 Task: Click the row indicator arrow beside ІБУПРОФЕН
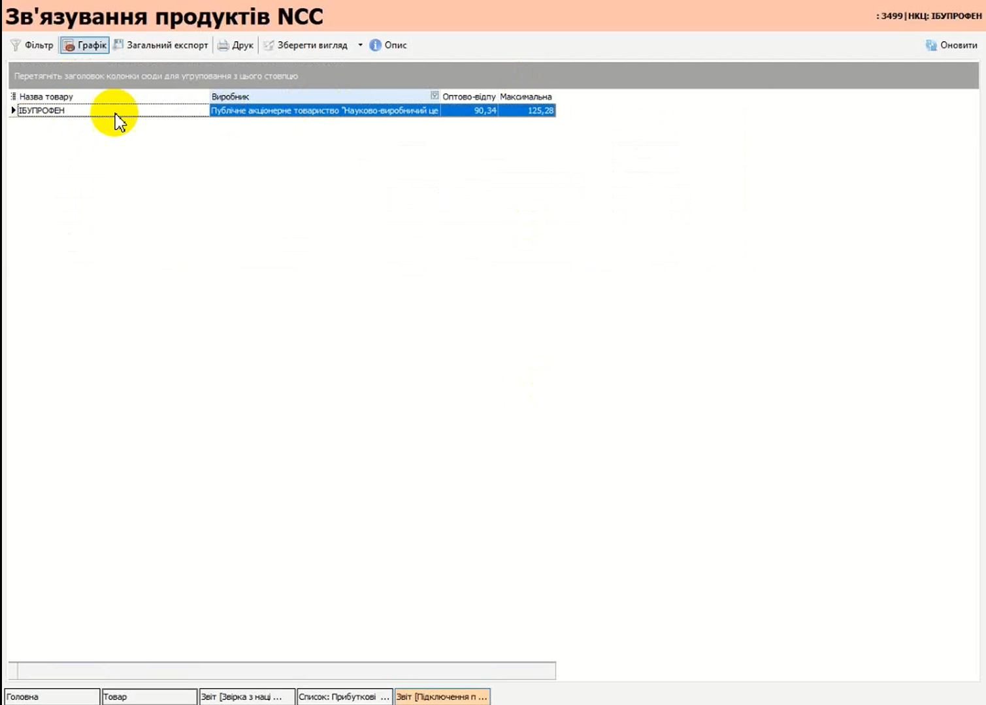click(x=13, y=110)
